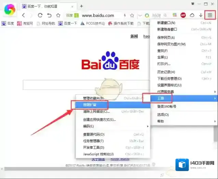218x179 pixels.
Task: Click the 360 search box
Action: coord(156,15)
